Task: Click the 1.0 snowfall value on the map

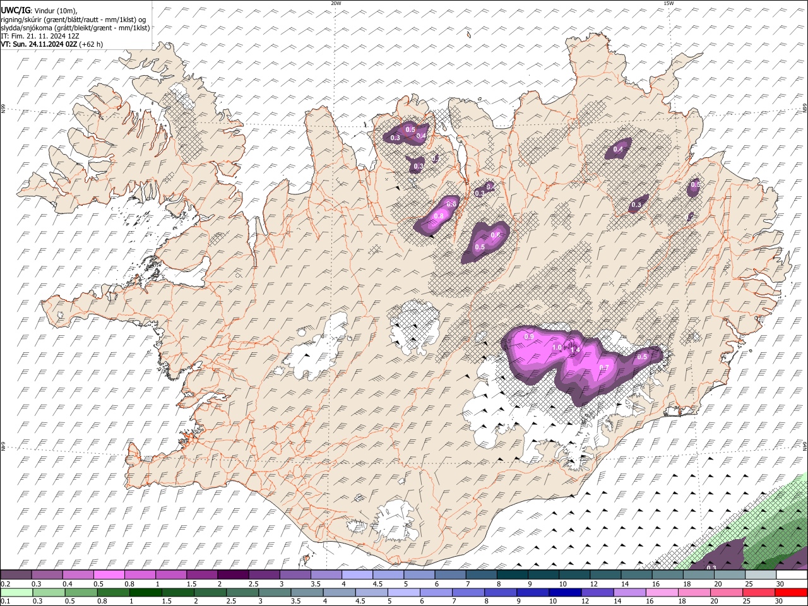Action: point(557,348)
